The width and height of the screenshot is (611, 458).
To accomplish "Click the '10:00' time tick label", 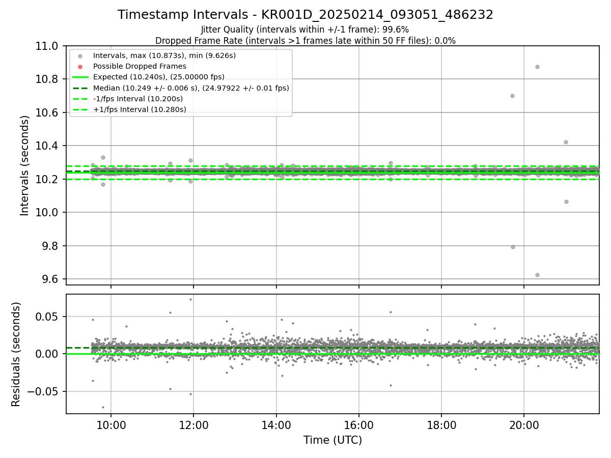I will pos(111,425).
